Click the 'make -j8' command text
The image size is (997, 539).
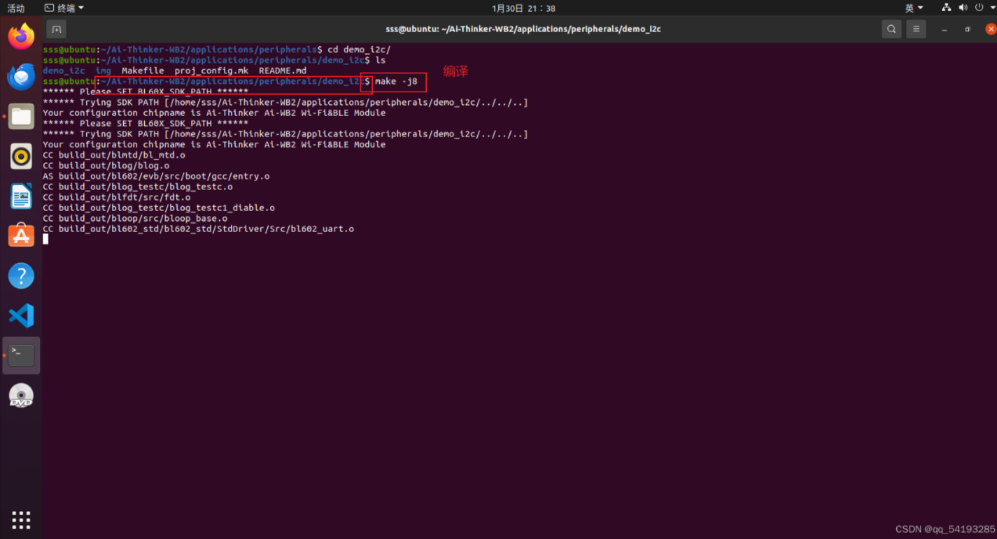pyautogui.click(x=396, y=81)
